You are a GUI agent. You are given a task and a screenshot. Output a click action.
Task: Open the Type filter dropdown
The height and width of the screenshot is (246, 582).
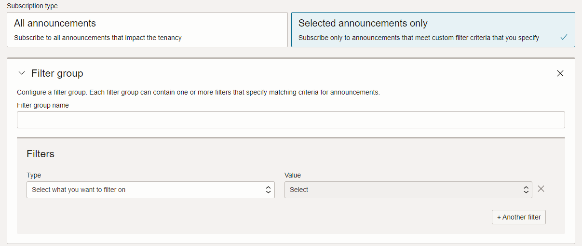[x=150, y=190]
